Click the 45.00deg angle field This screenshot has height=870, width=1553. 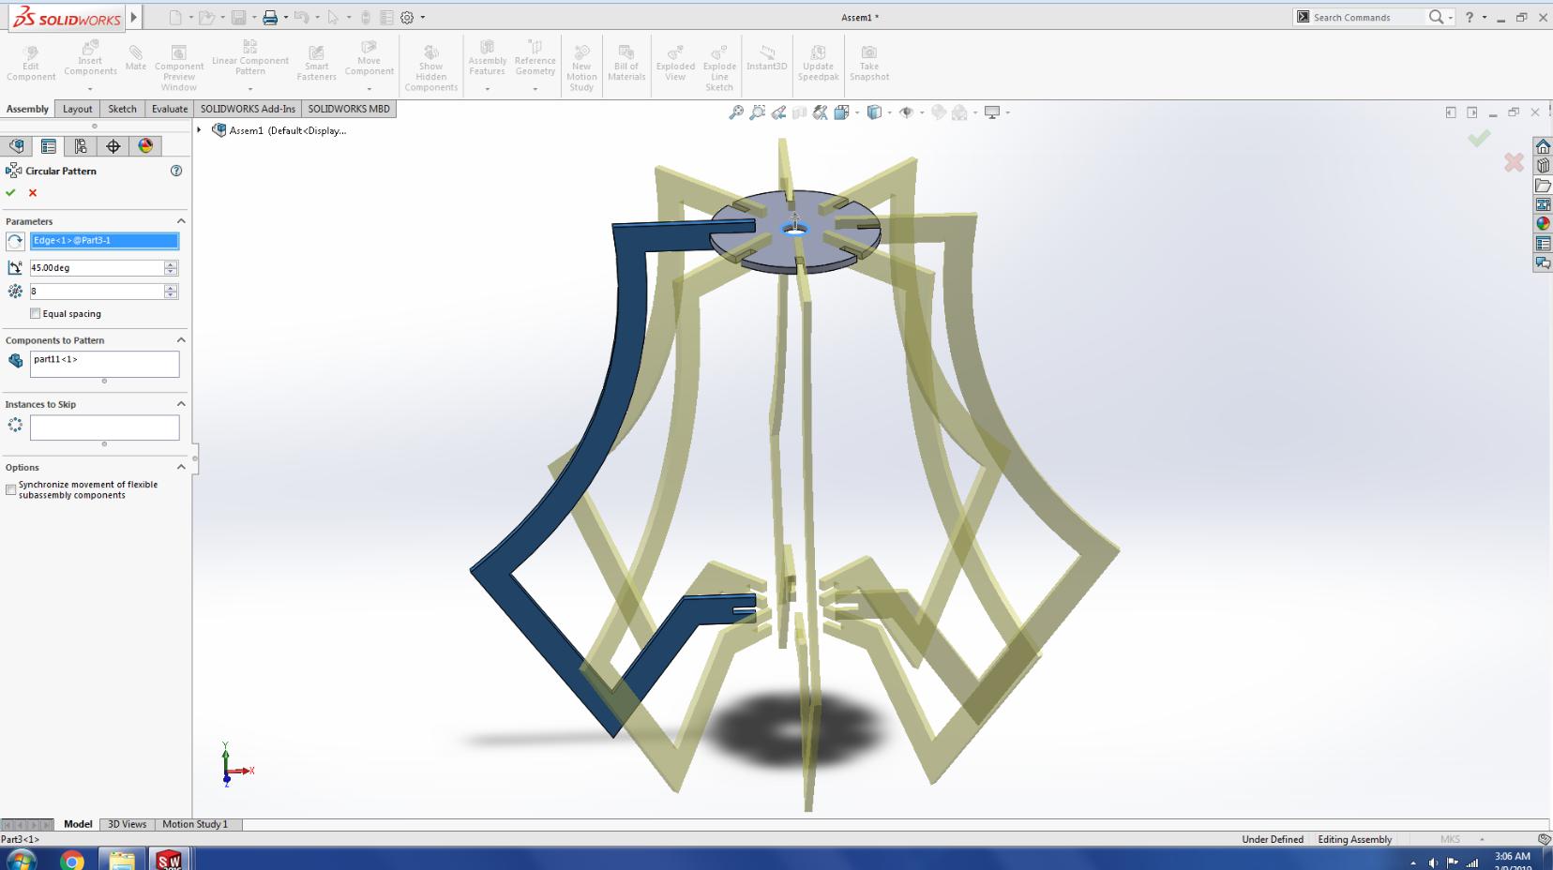tap(97, 268)
